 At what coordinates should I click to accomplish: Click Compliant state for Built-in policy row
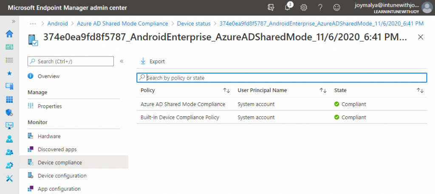350,117
